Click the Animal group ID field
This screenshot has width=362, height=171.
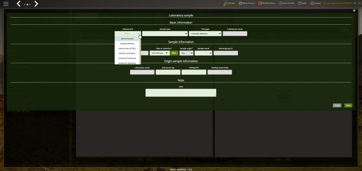[225, 53]
